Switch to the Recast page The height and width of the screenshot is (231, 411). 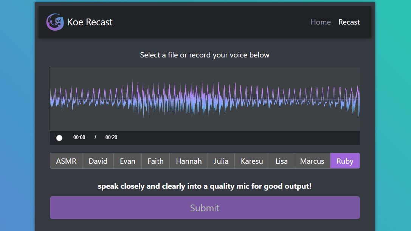pyautogui.click(x=349, y=22)
